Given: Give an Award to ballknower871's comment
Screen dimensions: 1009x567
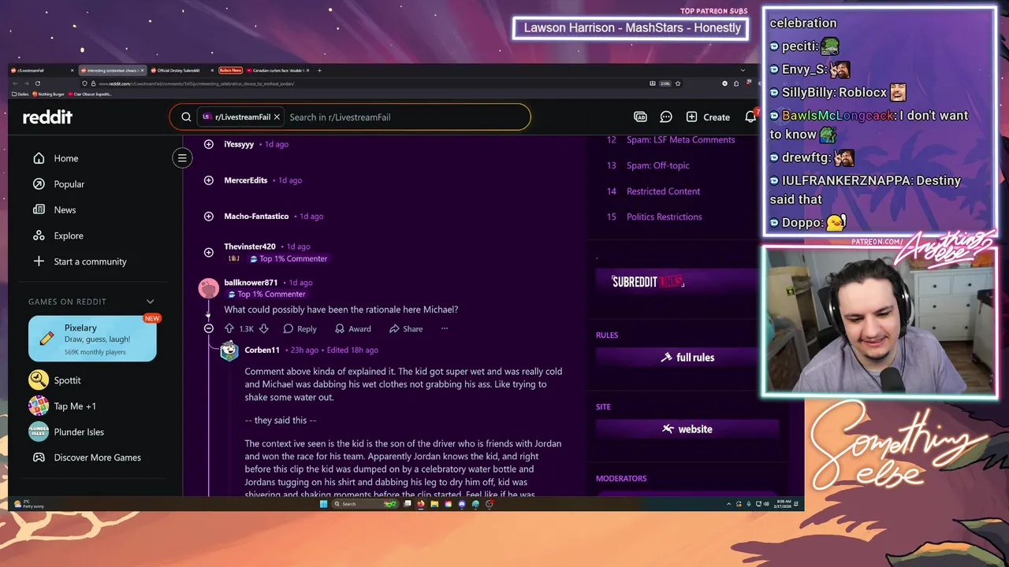Looking at the screenshot, I should [x=352, y=328].
